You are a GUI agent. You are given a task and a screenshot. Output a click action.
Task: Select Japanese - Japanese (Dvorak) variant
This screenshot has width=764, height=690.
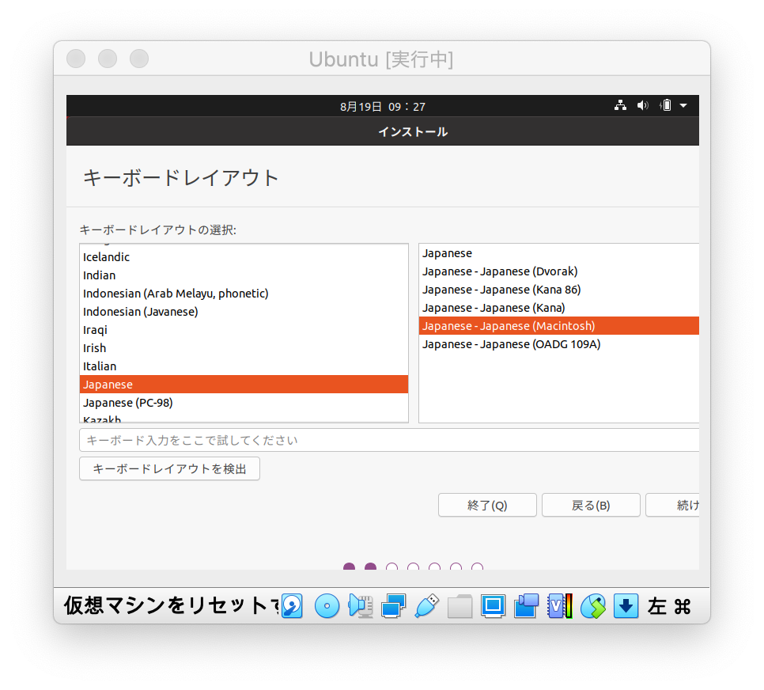[x=559, y=271]
